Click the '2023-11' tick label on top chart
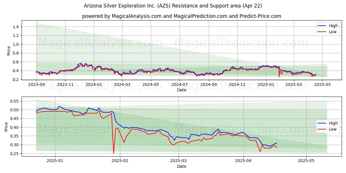The height and width of the screenshot is (173, 346). coord(65,84)
